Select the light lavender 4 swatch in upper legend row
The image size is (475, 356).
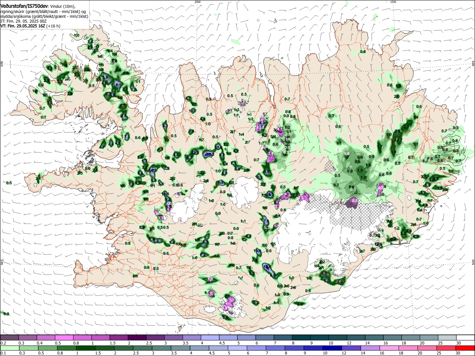(x=210, y=337)
